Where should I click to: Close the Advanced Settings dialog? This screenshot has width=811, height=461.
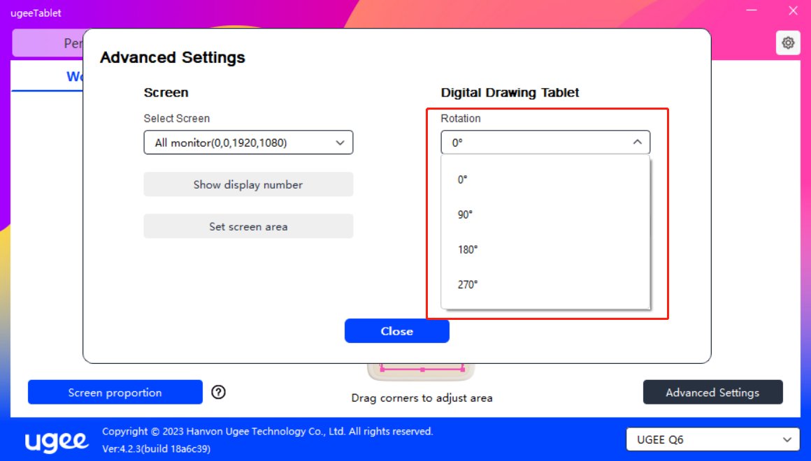click(x=396, y=331)
